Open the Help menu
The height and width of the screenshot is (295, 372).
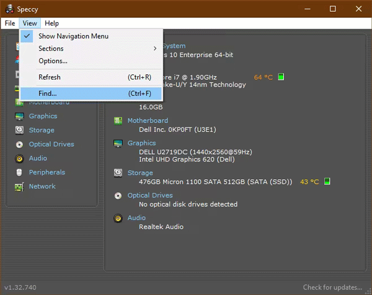pos(51,24)
